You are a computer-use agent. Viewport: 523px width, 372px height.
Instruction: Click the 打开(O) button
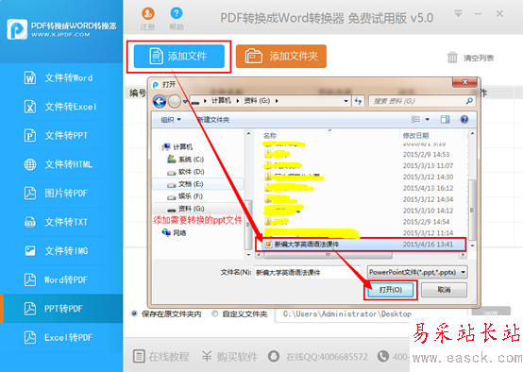coord(390,290)
